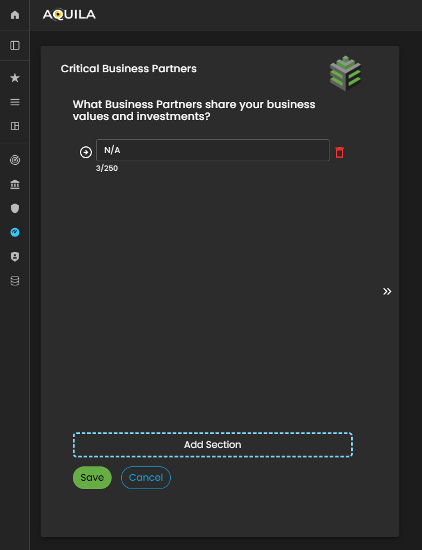
Task: Click the Cancel button
Action: coord(146,478)
